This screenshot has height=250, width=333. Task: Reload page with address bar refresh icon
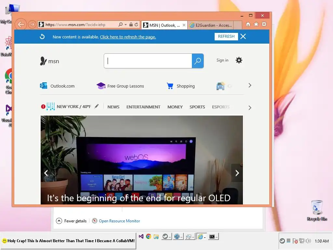(x=136, y=25)
